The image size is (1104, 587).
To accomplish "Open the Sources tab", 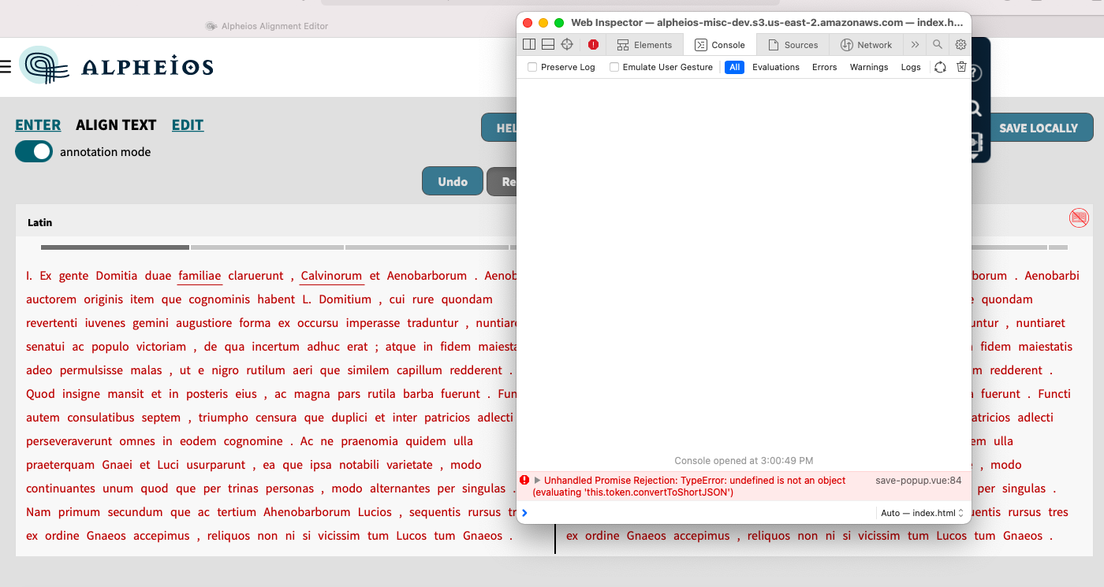I will [793, 44].
